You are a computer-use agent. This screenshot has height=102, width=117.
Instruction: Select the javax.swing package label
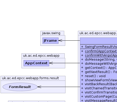51,33
